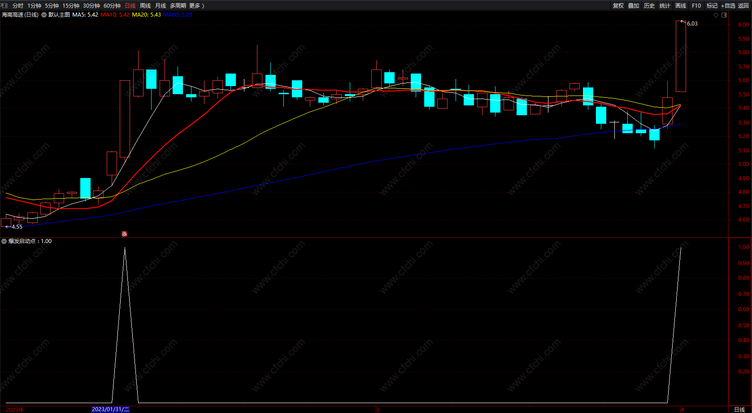Image resolution: width=752 pixels, height=413 pixels.
Task: Click the 6.03 high price label
Action: click(692, 24)
